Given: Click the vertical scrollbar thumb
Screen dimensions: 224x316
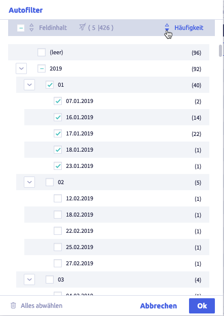Looking at the screenshot, I should point(220,51).
